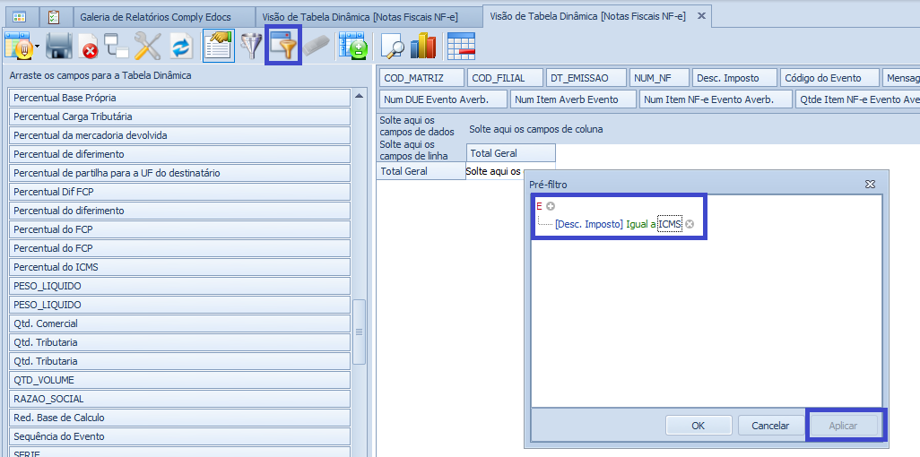Open the bar chart icon
Viewport: 920px width, 457px height.
pyautogui.click(x=423, y=46)
